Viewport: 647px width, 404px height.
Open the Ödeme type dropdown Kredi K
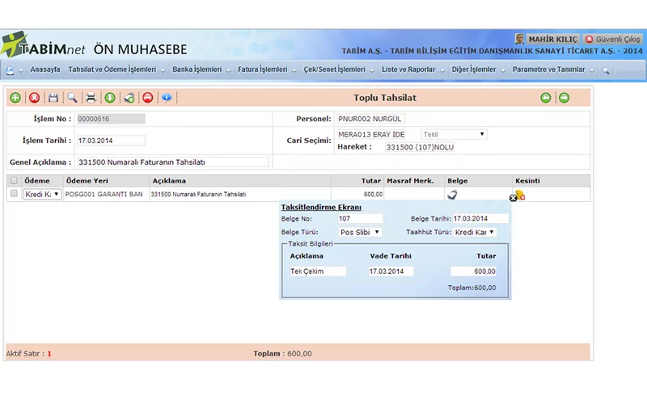coord(42,194)
